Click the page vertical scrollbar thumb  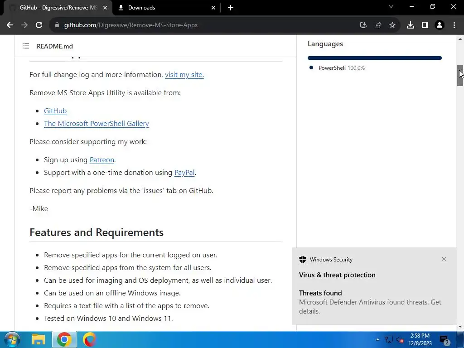pyautogui.click(x=460, y=76)
